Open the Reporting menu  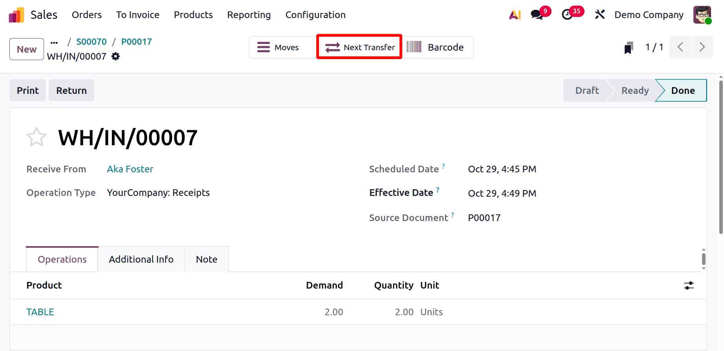[249, 15]
